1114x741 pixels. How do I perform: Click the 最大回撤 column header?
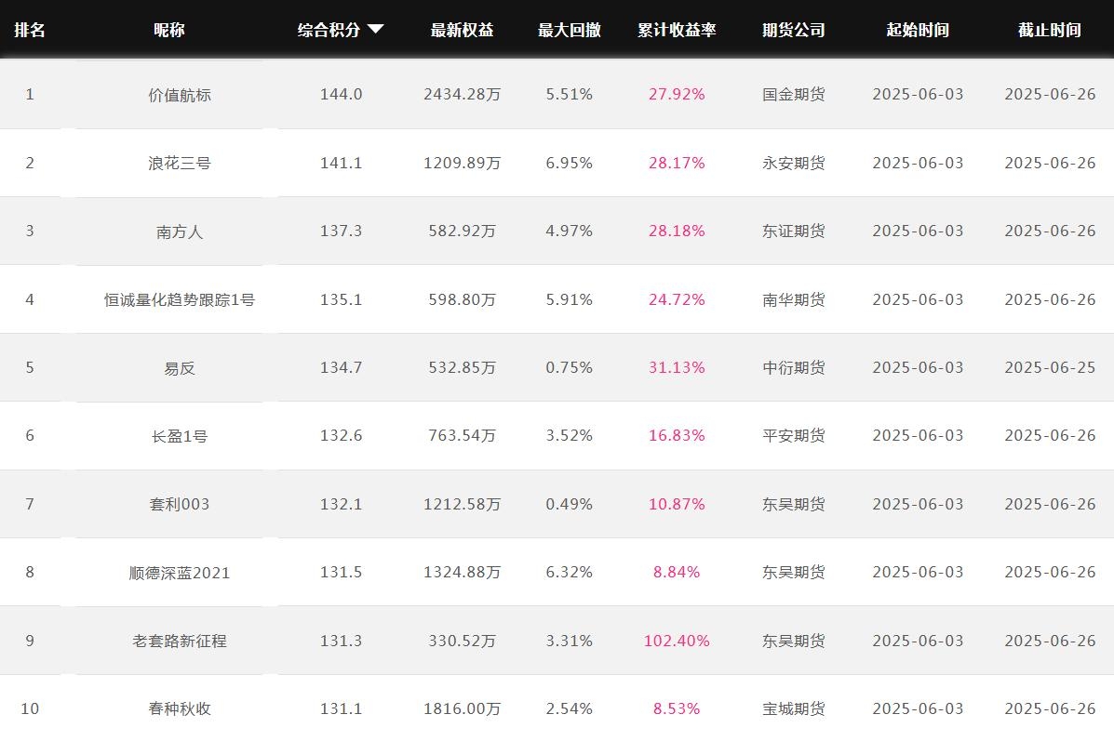[x=569, y=30]
